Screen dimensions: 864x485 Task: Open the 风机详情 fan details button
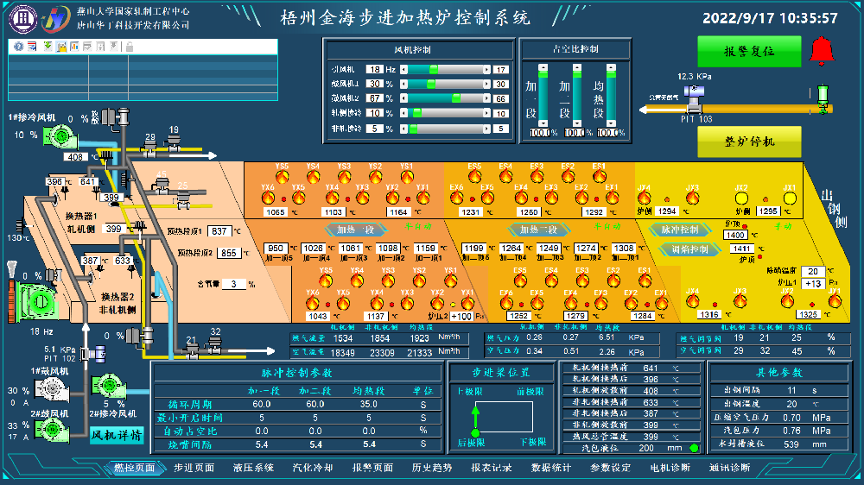coord(117,435)
